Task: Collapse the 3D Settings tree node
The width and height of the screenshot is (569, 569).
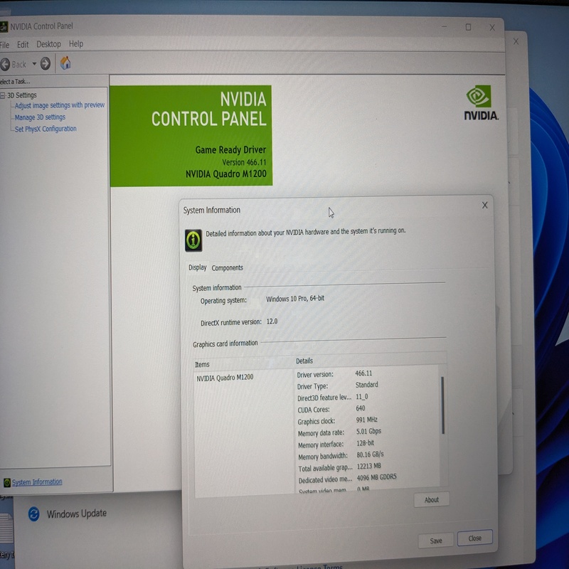Action: click(3, 95)
